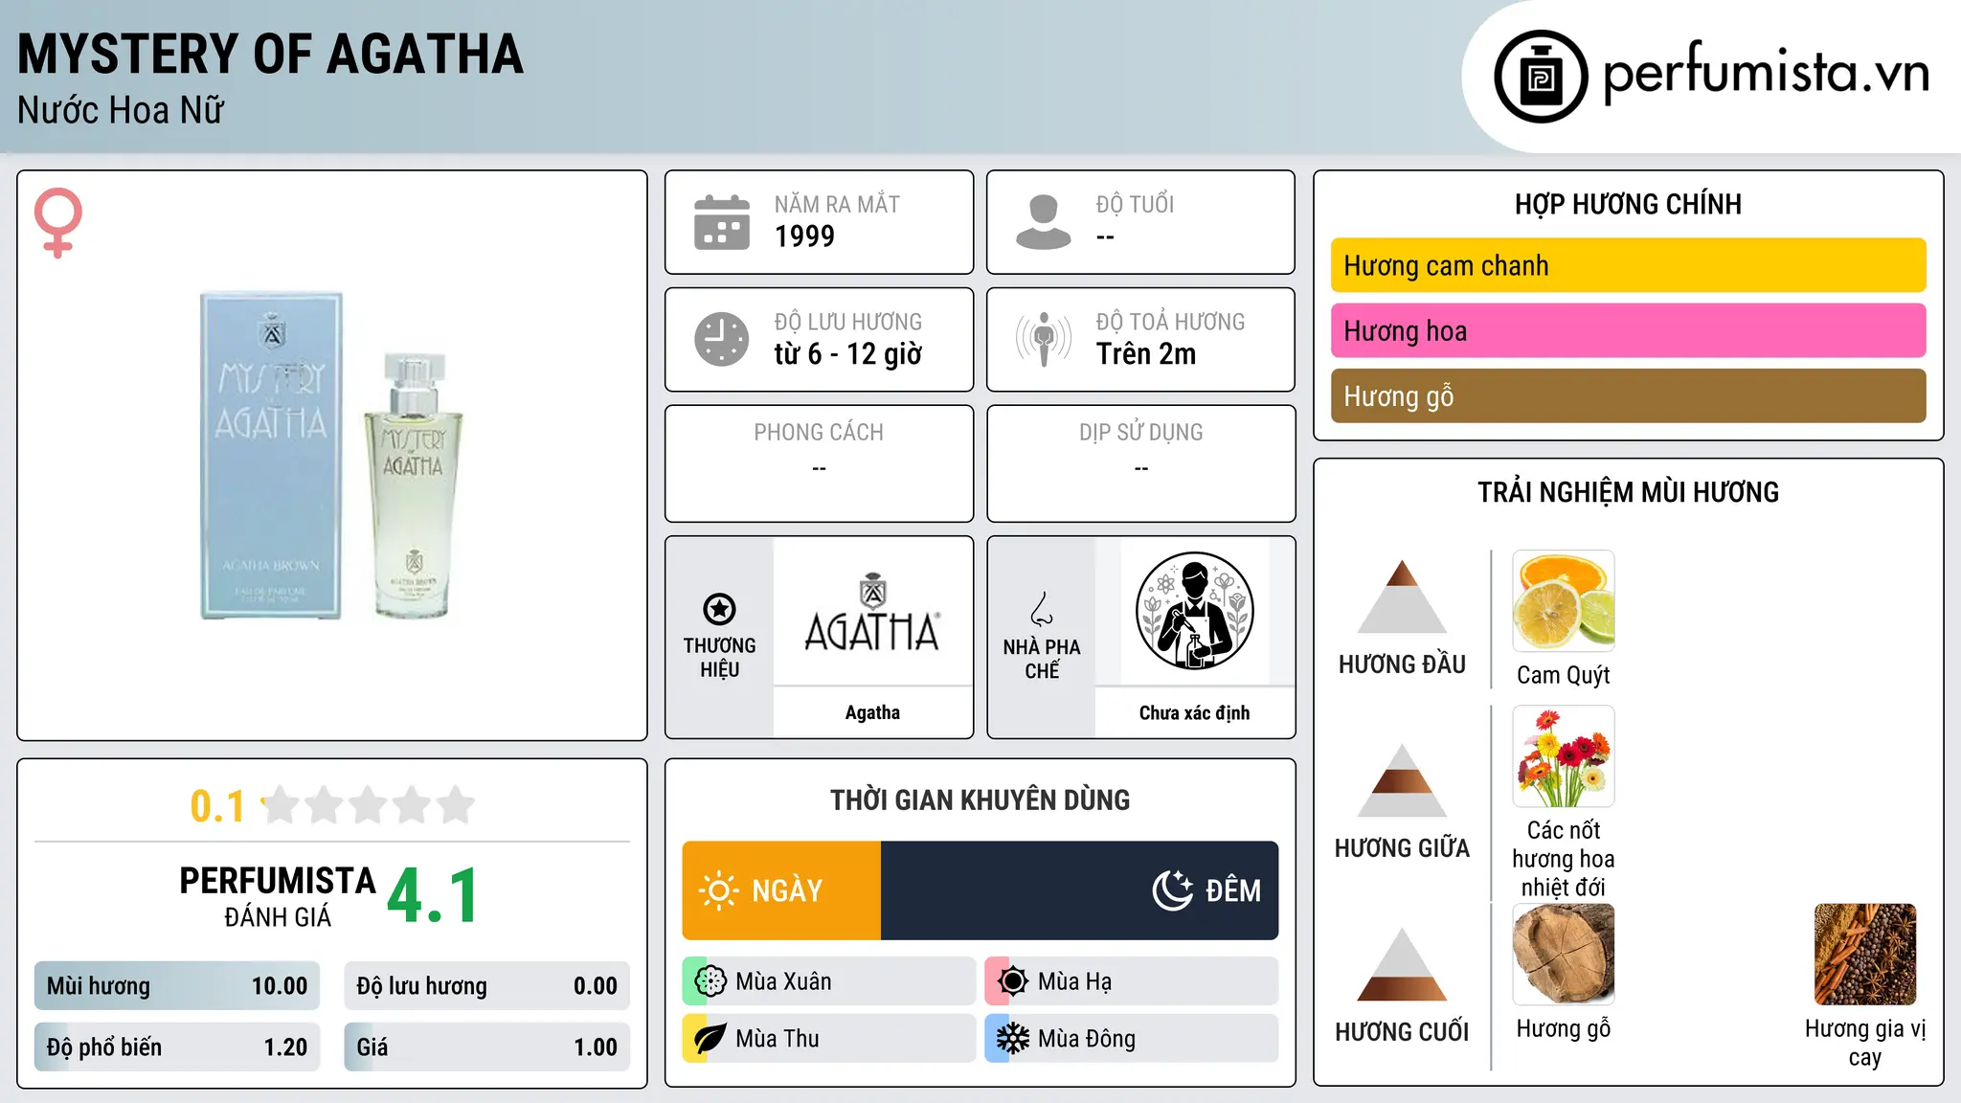Screen dimensions: 1961x1103
Task: Click the Mùa Đông season row
Action: [1132, 1039]
